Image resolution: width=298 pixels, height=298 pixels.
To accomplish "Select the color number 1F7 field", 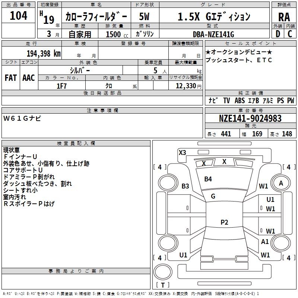I will [x=62, y=86].
